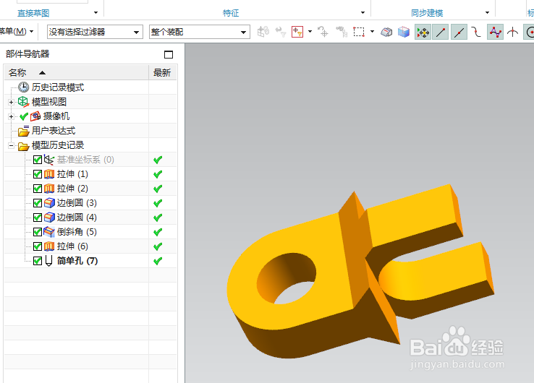The width and height of the screenshot is (534, 383).
Task: Expand the 模型视图 tree node
Action: (12, 102)
